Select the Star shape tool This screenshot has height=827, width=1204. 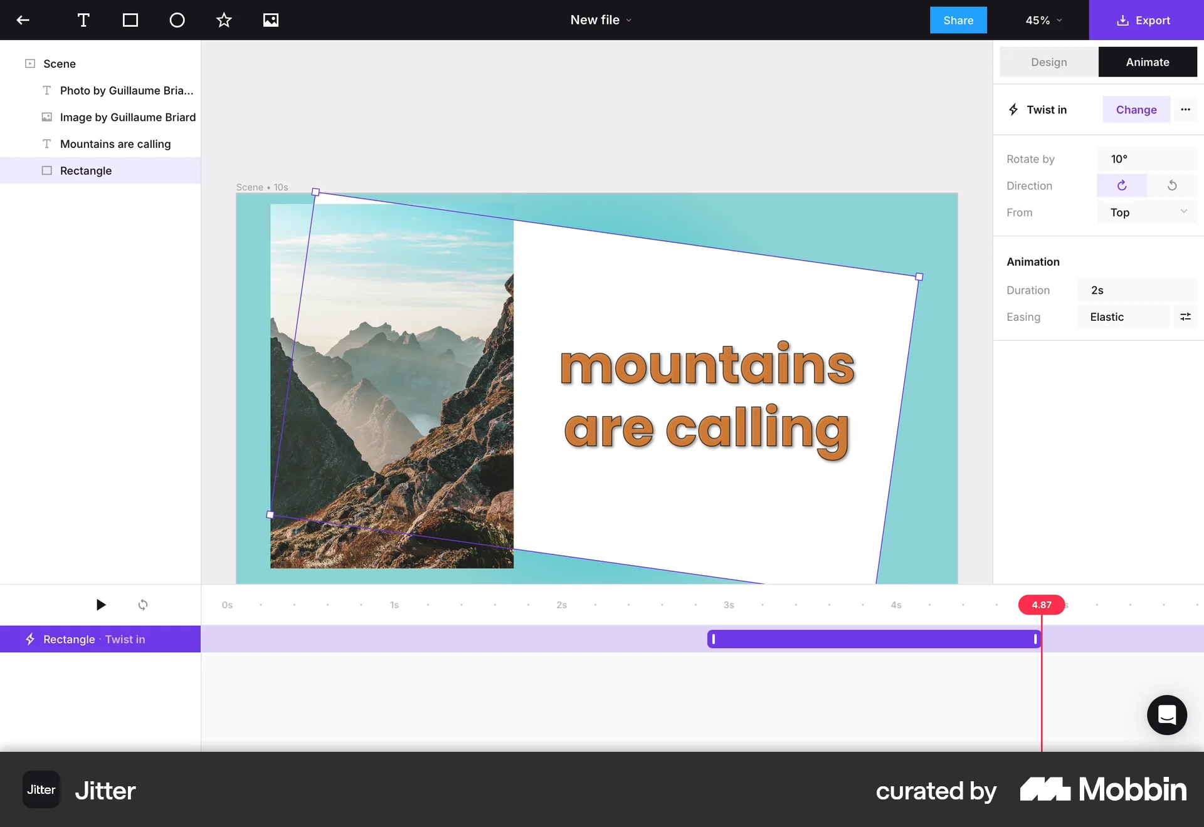click(x=224, y=20)
